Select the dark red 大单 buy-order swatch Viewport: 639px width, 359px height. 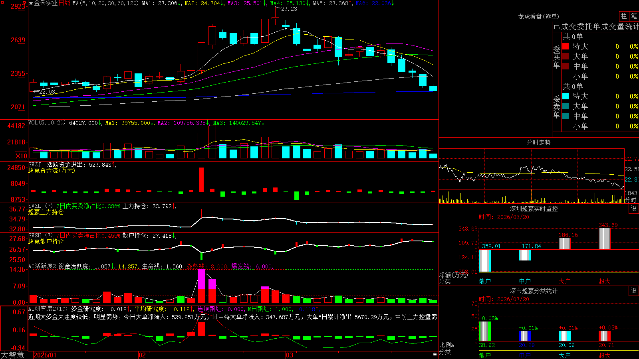566,56
